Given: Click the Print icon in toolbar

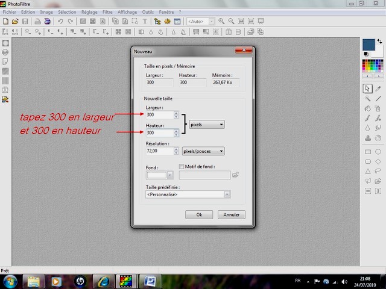Looking at the screenshot, I should point(37,22).
